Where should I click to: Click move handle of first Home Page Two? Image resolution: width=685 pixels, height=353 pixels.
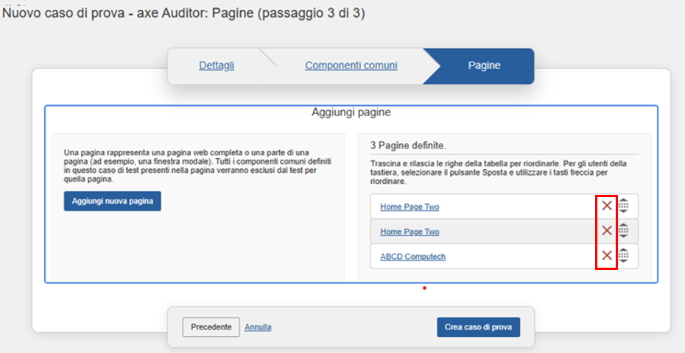pos(623,206)
